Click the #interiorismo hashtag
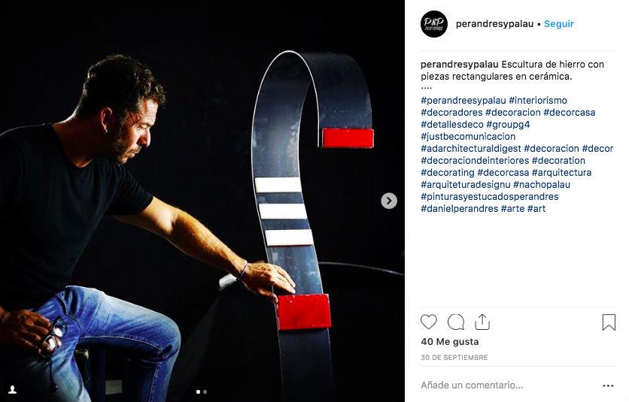This screenshot has width=629, height=402. (x=537, y=100)
